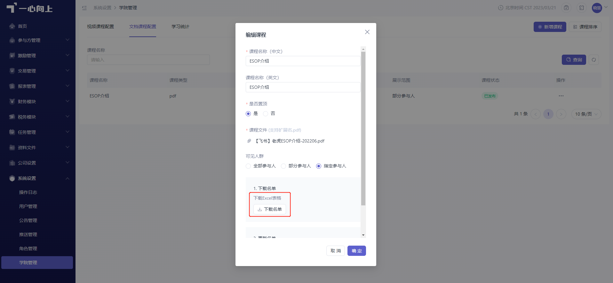Click the 一心向上 logo
The image size is (613, 283).
click(29, 8)
